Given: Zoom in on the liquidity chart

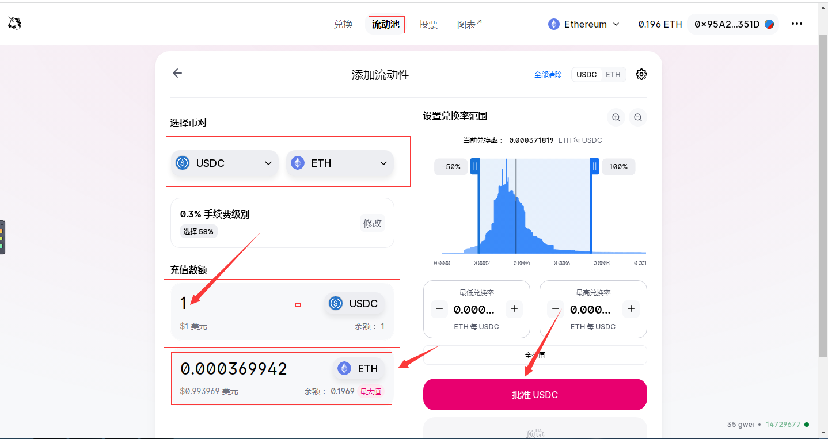Looking at the screenshot, I should [x=616, y=117].
